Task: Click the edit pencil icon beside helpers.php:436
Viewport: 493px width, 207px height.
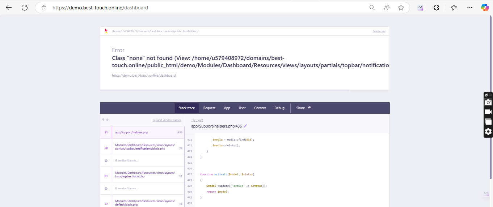Action: (x=245, y=126)
